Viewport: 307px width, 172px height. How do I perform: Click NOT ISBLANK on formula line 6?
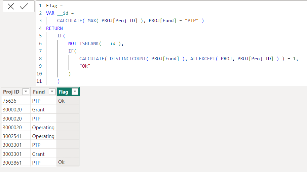point(83,43)
